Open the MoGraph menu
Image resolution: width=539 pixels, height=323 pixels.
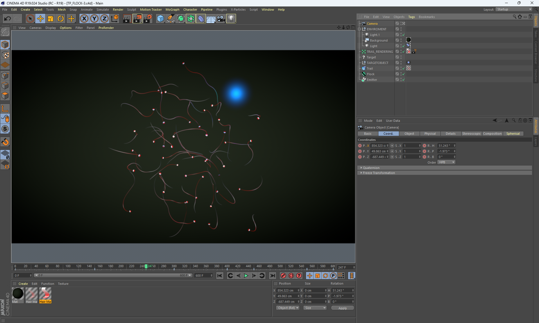coord(172,10)
